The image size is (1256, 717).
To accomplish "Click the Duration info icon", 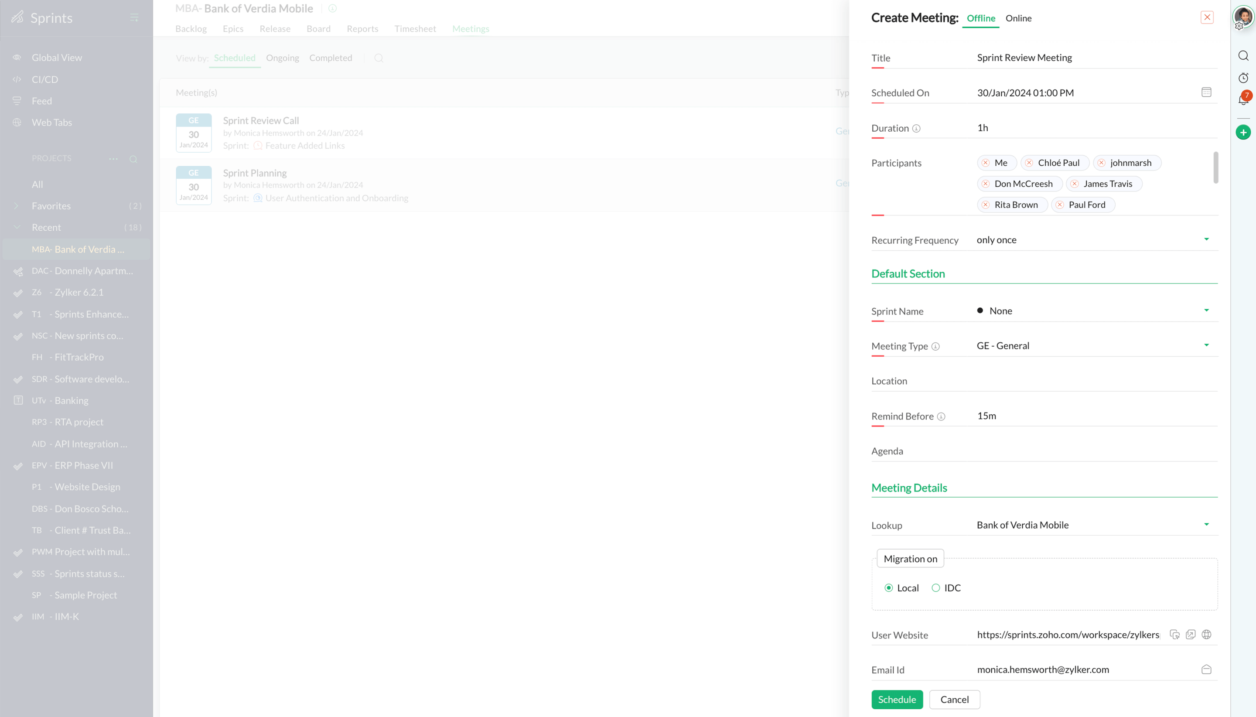I will tap(916, 129).
